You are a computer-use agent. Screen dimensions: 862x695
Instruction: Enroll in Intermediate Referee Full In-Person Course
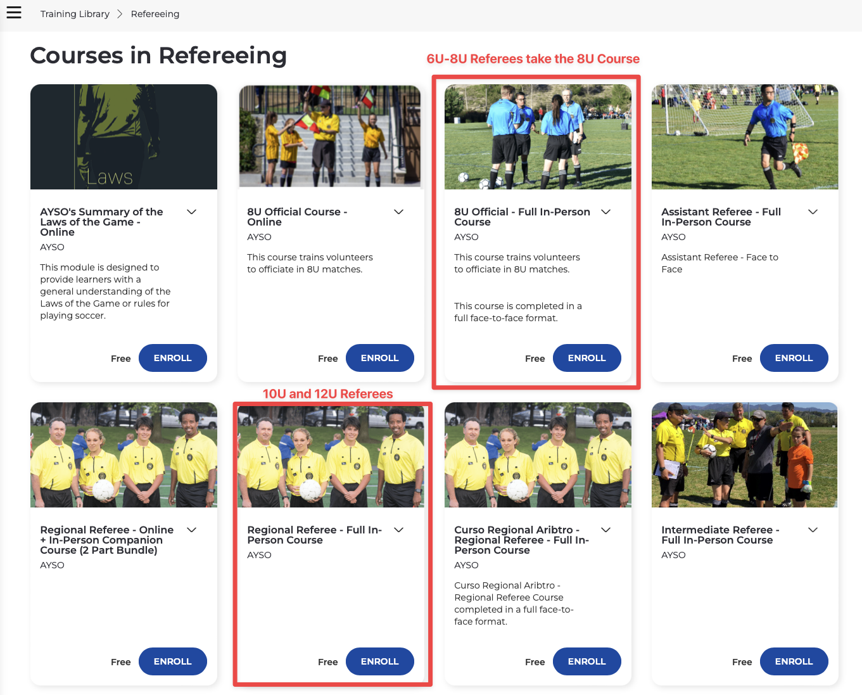(x=794, y=661)
